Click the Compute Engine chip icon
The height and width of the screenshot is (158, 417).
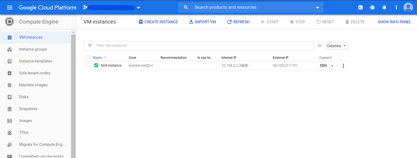coord(10,22)
